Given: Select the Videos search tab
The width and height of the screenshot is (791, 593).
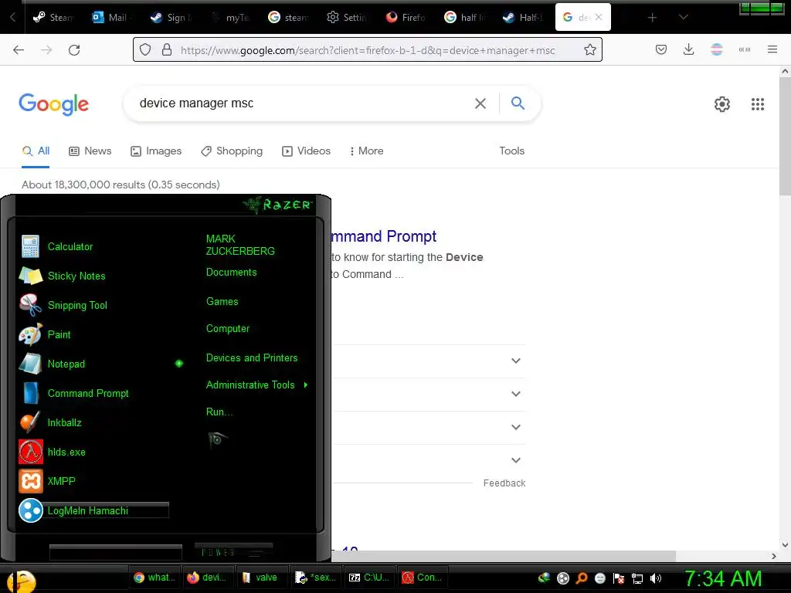Looking at the screenshot, I should [x=306, y=151].
